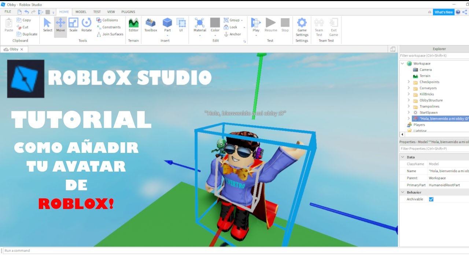Screen dimensions: 469x264
Task: Pick the Rotate tool
Action: (x=86, y=25)
